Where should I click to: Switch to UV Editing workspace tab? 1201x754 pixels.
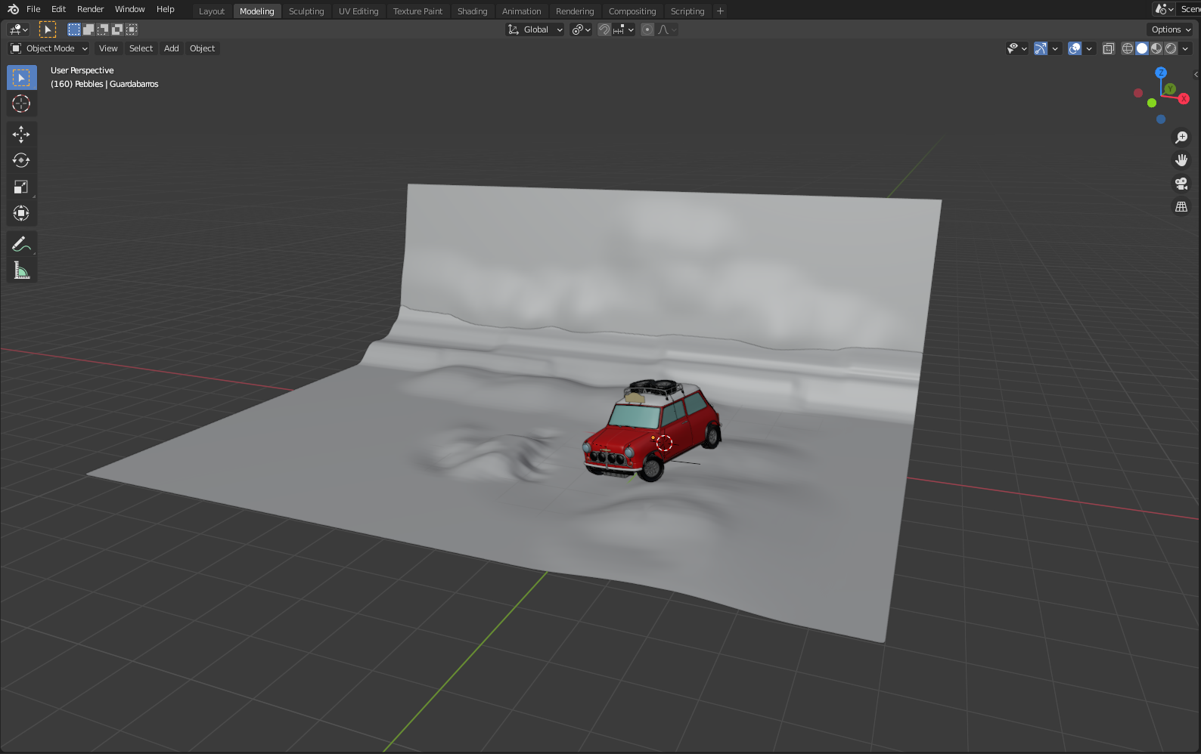point(358,11)
